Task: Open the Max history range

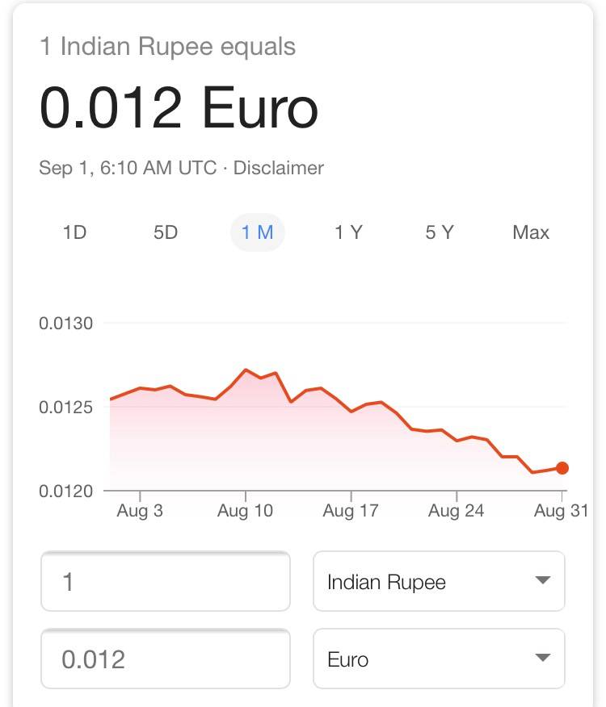Action: [531, 232]
